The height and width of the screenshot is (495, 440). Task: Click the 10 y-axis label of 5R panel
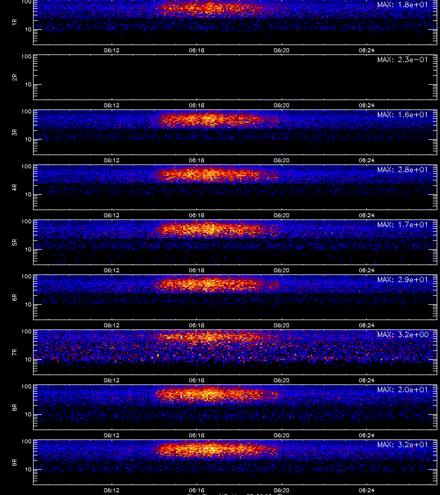[28, 249]
